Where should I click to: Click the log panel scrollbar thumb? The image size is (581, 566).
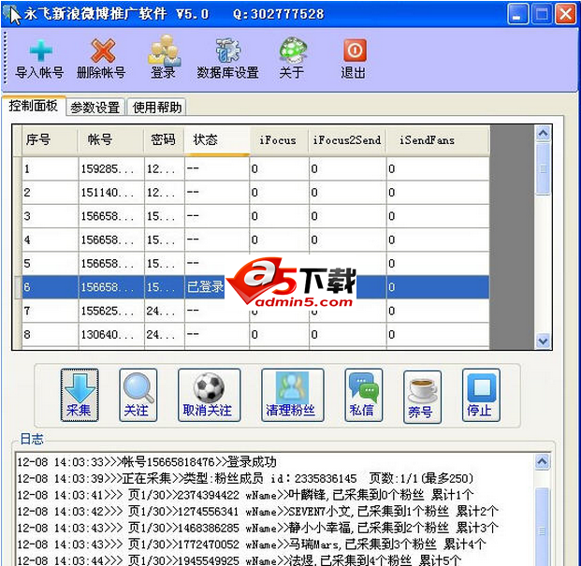pos(542,526)
